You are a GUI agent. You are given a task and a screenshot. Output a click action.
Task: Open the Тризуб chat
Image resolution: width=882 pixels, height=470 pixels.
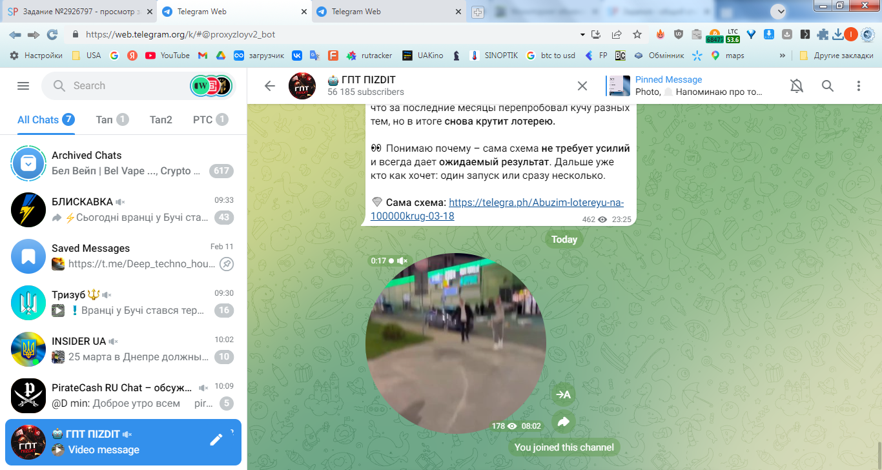point(123,302)
